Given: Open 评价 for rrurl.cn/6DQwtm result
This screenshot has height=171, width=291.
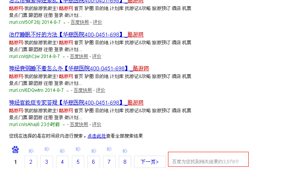Looking at the screenshot, I should (100, 90).
